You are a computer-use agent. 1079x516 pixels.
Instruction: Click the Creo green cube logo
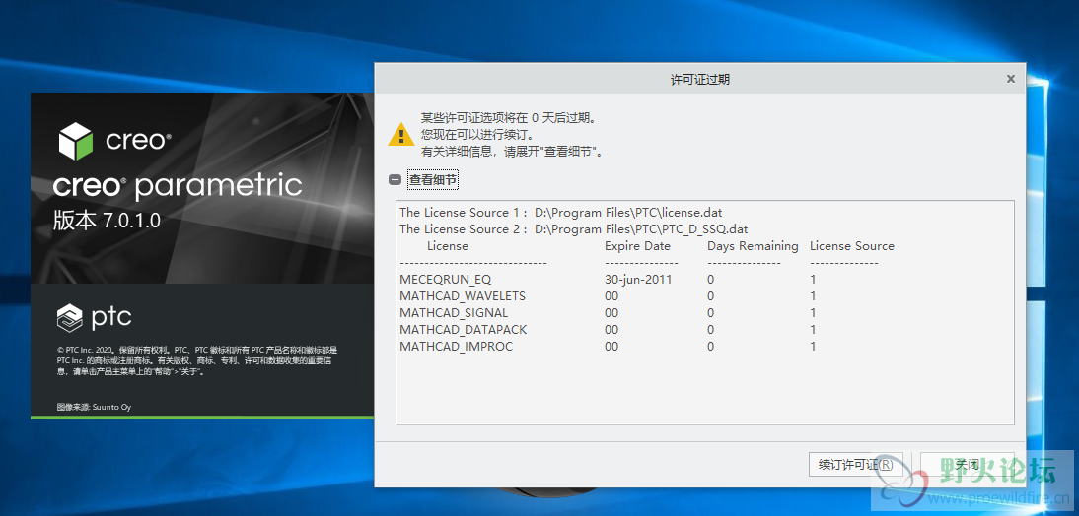pos(76,141)
